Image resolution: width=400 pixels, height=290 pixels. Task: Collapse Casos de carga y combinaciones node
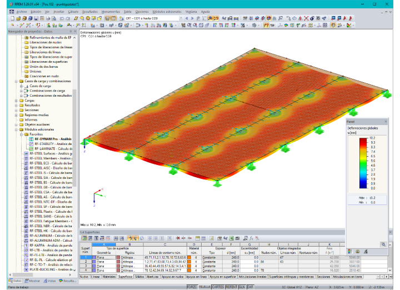(x=16, y=81)
